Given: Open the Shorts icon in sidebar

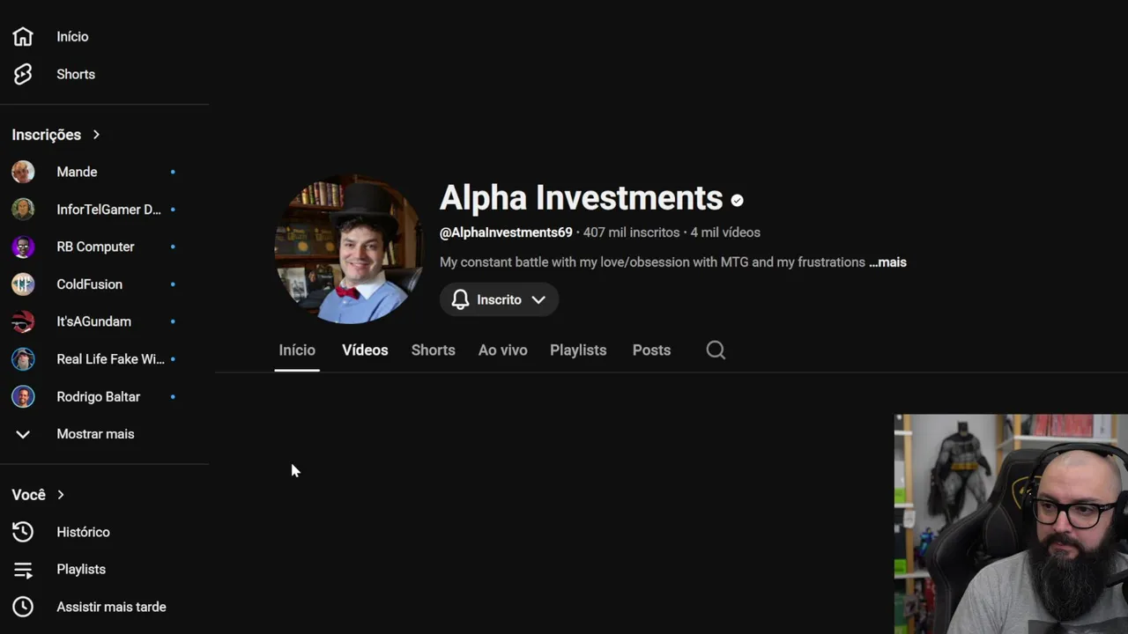Looking at the screenshot, I should pos(23,74).
